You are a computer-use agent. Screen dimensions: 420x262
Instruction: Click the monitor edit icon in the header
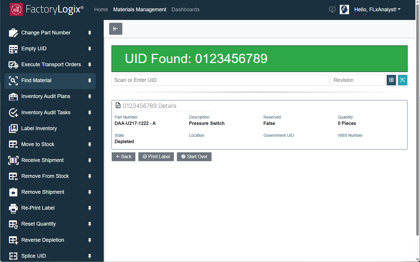pyautogui.click(x=332, y=9)
